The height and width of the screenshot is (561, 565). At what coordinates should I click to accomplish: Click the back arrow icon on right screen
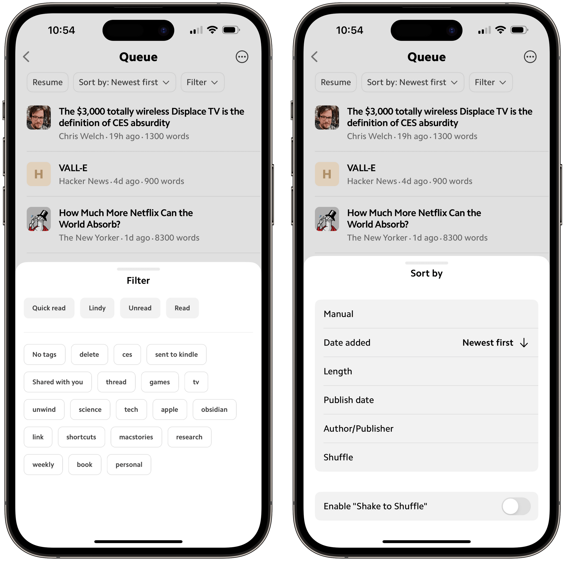click(x=315, y=57)
